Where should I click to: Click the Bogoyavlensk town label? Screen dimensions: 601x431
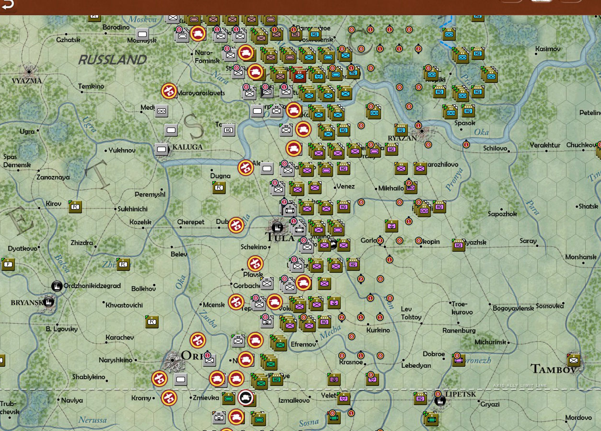(x=513, y=308)
